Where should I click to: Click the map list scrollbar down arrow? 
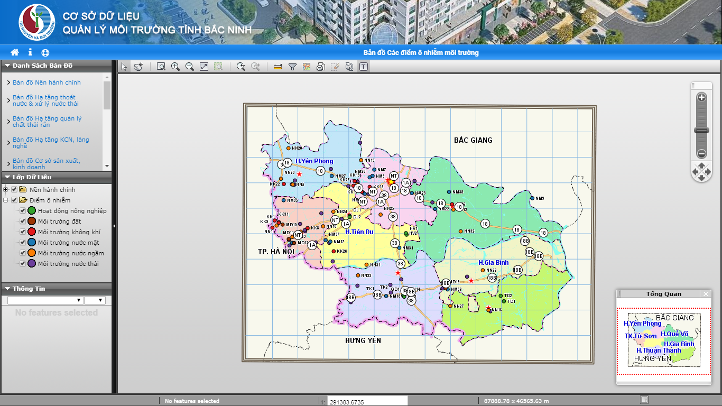click(107, 166)
